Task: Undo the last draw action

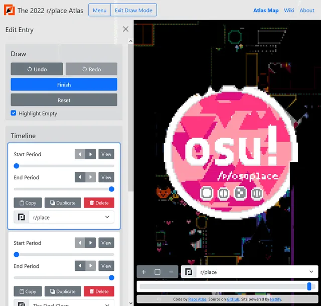Action: pos(37,69)
